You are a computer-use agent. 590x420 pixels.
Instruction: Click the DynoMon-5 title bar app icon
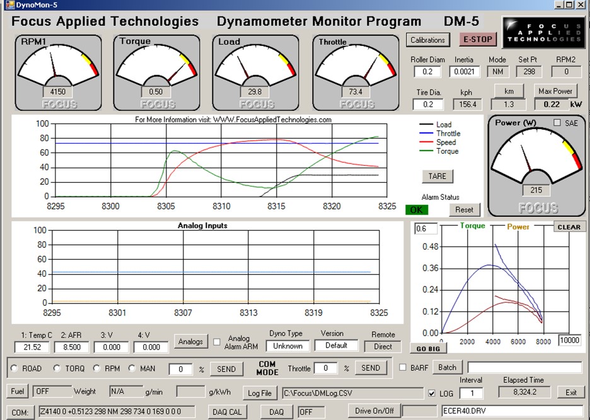tap(9, 4)
